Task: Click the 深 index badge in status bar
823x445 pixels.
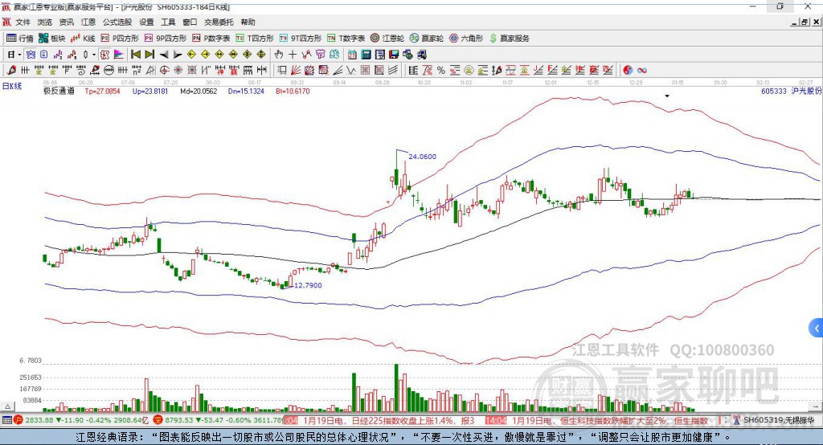Action: click(x=158, y=420)
